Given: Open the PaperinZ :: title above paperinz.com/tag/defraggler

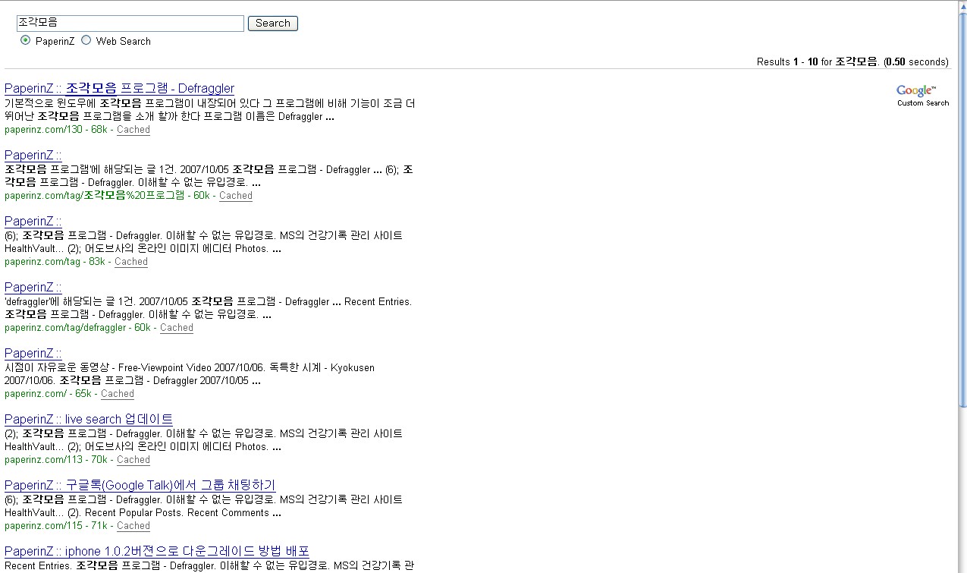Looking at the screenshot, I should 33,287.
